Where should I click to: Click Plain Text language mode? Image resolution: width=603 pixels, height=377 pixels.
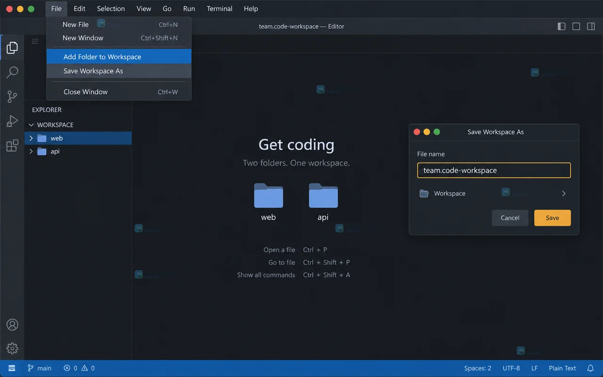coord(562,368)
